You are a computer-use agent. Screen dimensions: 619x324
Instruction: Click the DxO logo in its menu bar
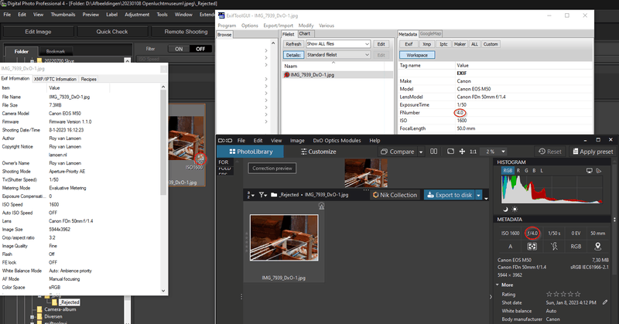click(225, 141)
